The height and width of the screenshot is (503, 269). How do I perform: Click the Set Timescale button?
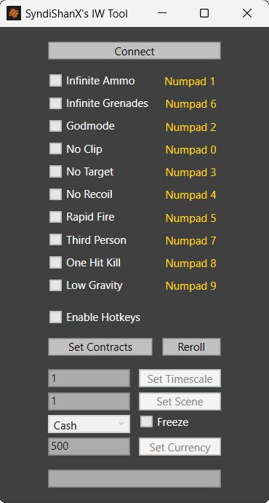180,379
